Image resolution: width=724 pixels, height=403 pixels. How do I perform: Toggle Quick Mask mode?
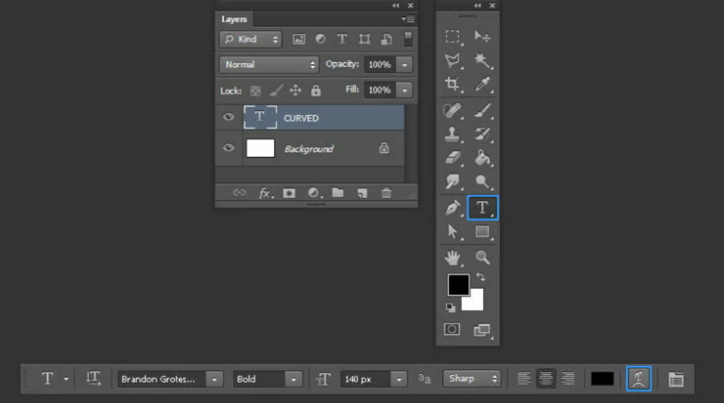pyautogui.click(x=452, y=329)
